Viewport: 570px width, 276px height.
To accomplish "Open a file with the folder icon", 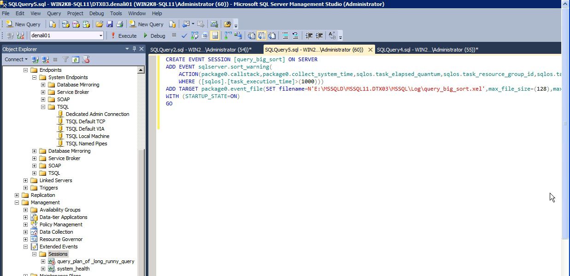I will tap(99, 24).
